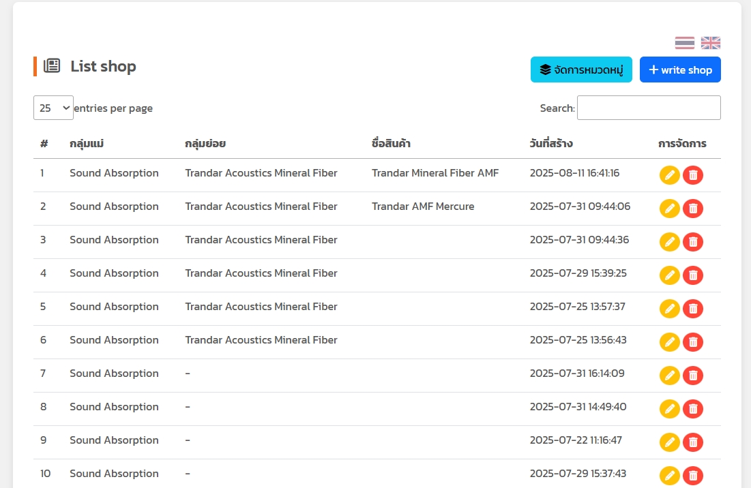
Task: Select 'Trandar AMF Mercure' product name
Action: pyautogui.click(x=423, y=207)
